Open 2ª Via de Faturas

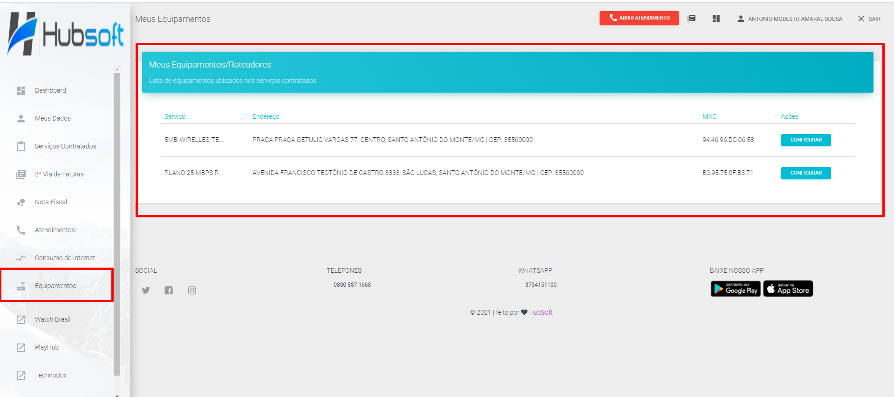coord(59,174)
